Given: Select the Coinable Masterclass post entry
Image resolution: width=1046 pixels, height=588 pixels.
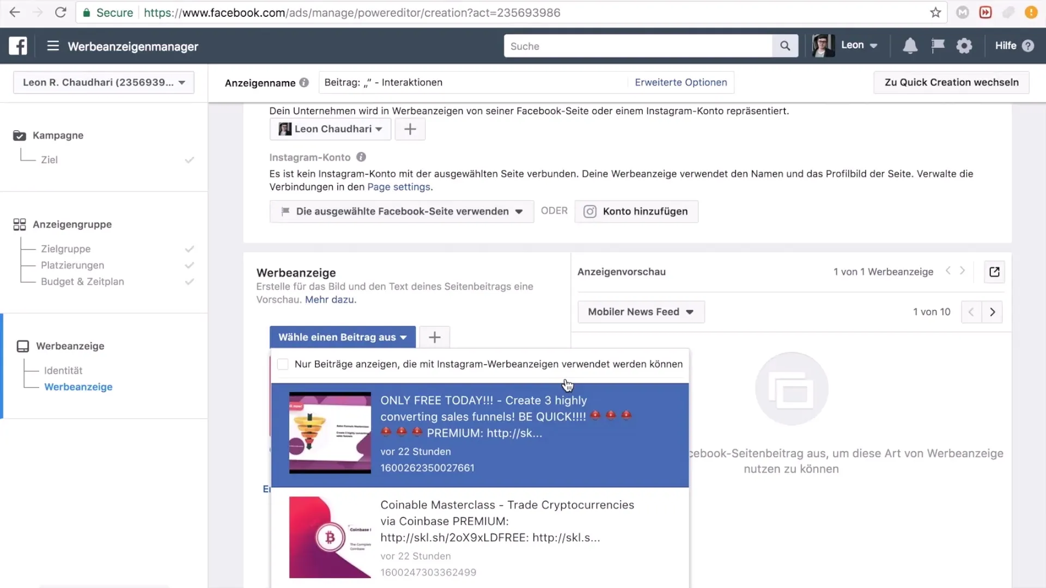Looking at the screenshot, I should click(x=480, y=538).
